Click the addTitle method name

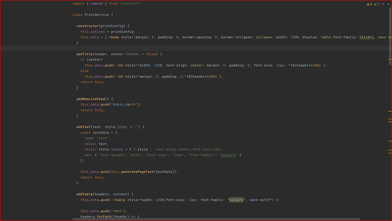pyautogui.click(x=84, y=54)
